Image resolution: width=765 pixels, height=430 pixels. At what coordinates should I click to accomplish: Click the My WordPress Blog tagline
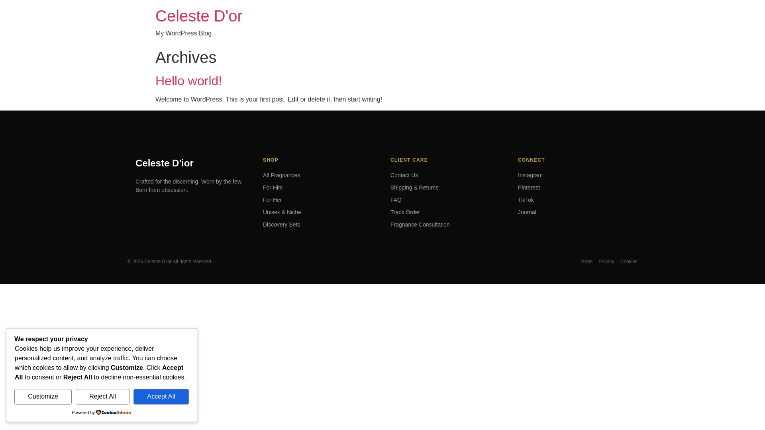pyautogui.click(x=183, y=33)
